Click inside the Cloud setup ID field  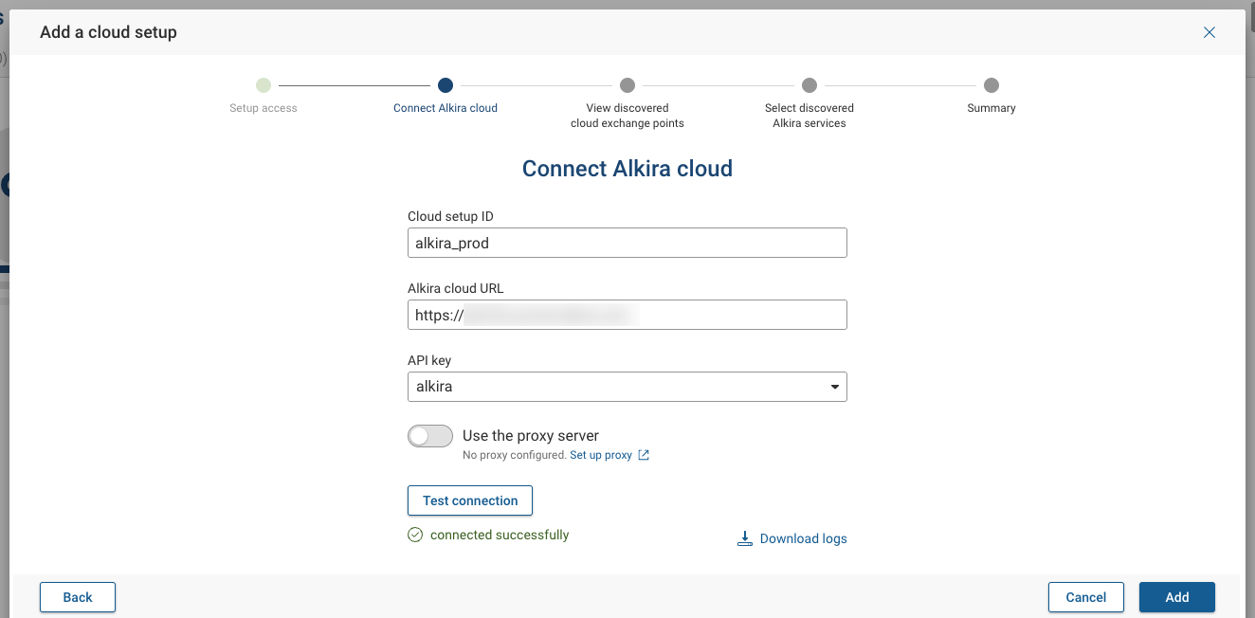[627, 243]
